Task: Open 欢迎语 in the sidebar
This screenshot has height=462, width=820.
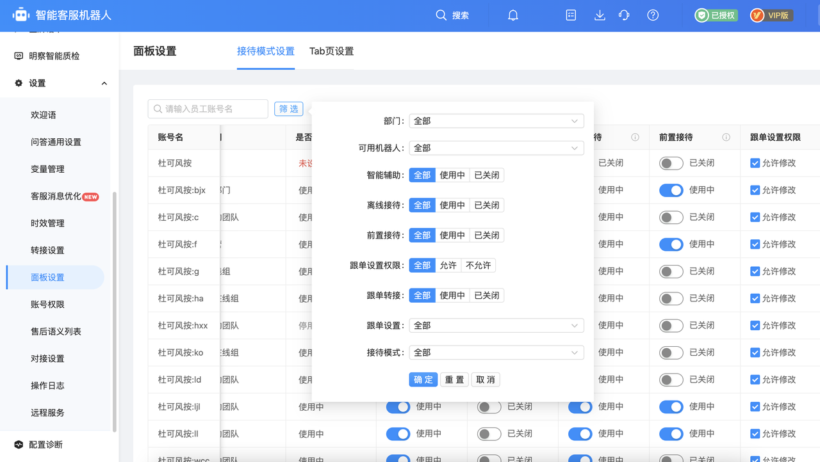Action: click(x=44, y=115)
